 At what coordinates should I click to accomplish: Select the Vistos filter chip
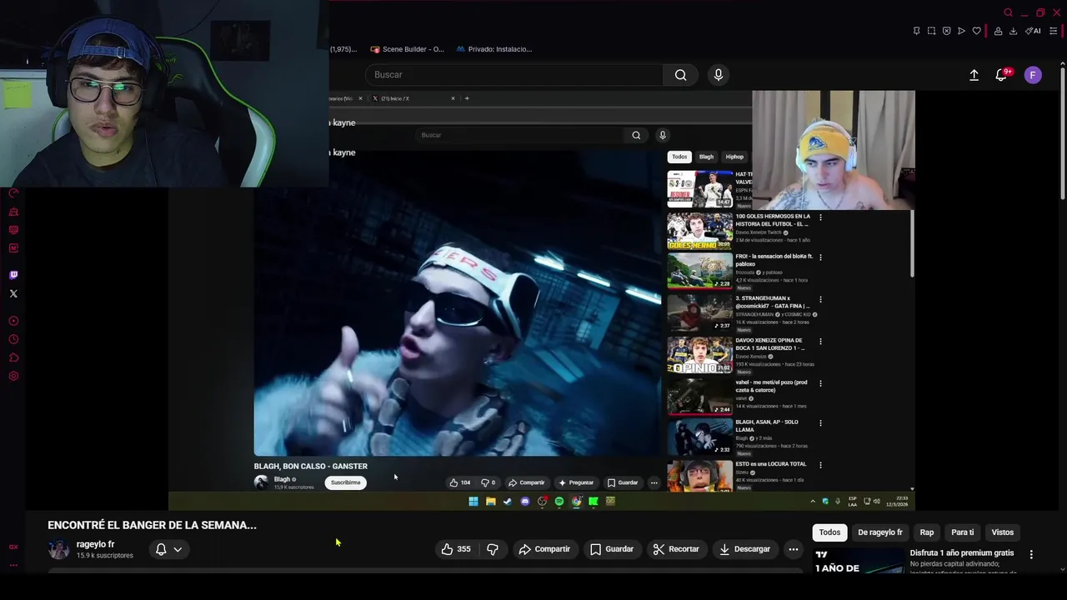click(1003, 532)
